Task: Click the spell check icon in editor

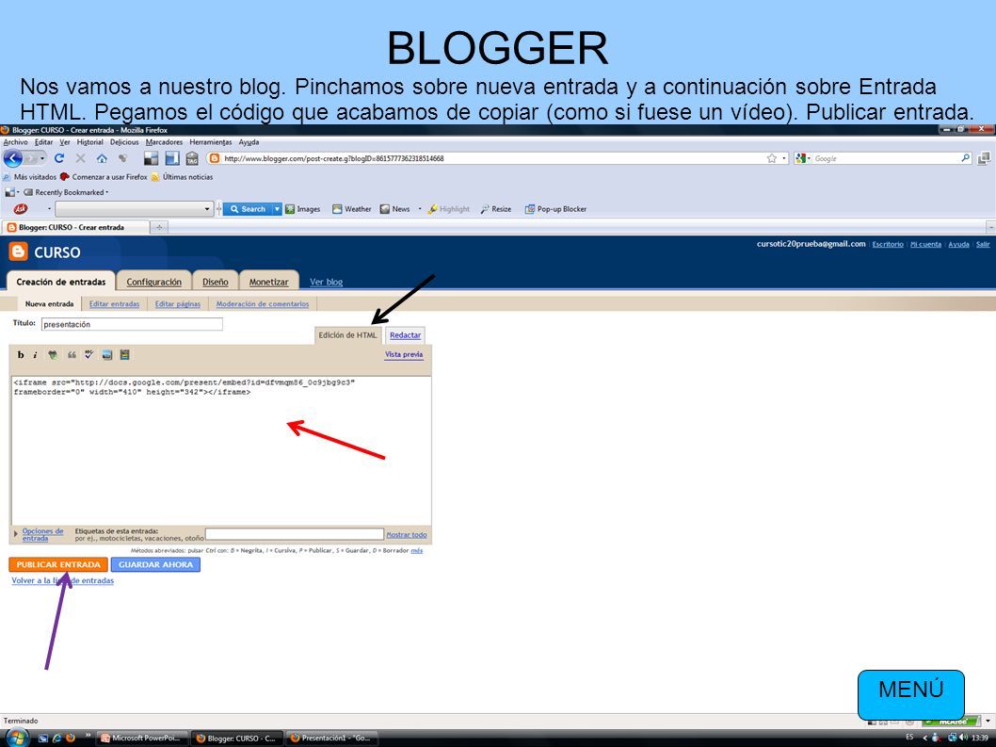Action: click(x=88, y=355)
